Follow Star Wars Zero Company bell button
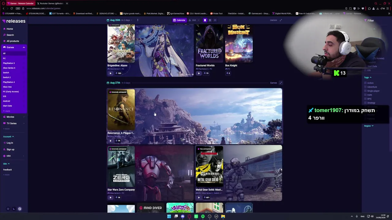Screen dimensions: 392x220 click(118, 197)
